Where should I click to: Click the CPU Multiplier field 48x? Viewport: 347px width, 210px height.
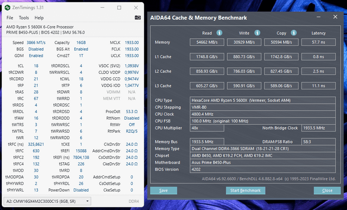[x=207, y=128]
